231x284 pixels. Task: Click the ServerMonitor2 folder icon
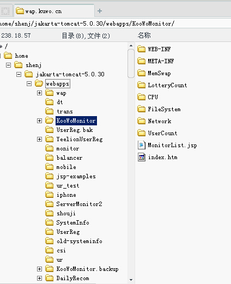click(50, 204)
